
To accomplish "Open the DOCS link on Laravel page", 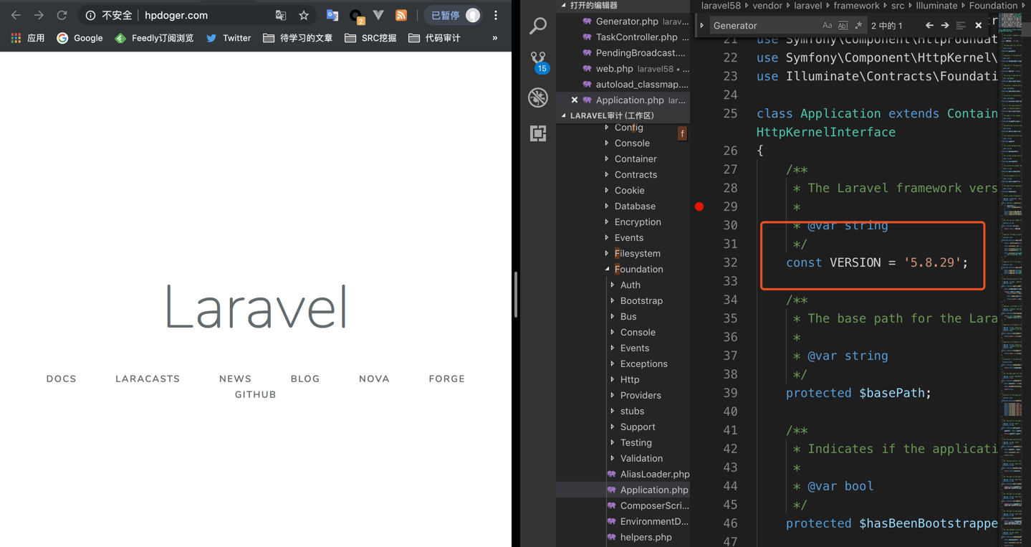I will pos(62,379).
